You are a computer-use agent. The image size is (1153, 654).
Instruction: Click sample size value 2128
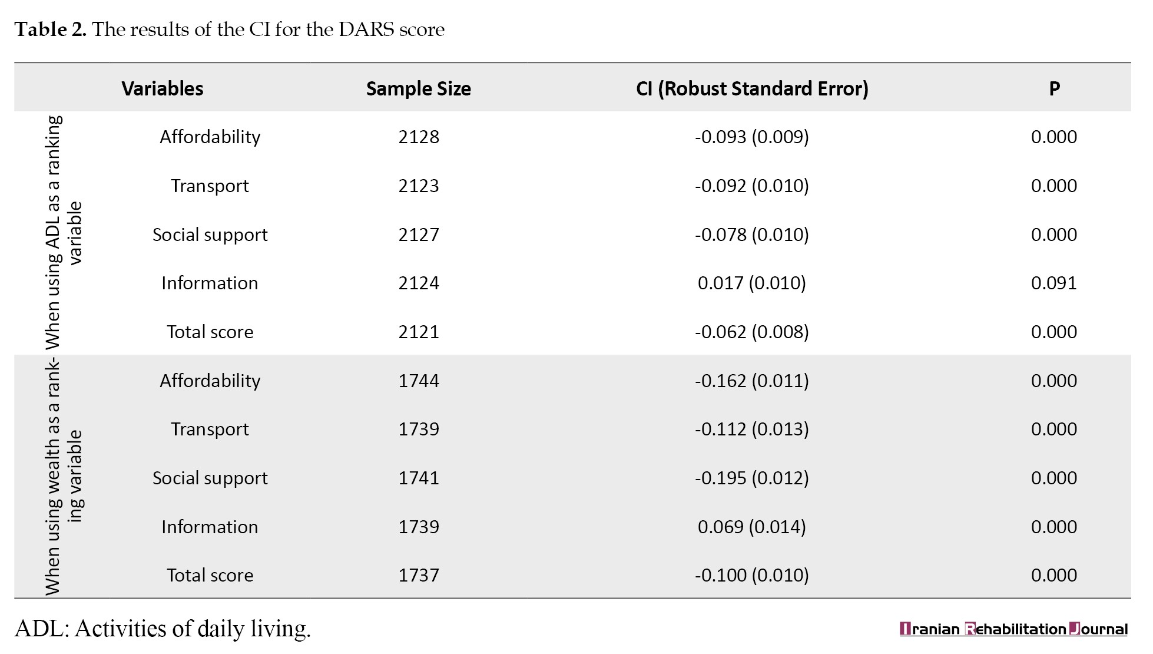point(419,137)
